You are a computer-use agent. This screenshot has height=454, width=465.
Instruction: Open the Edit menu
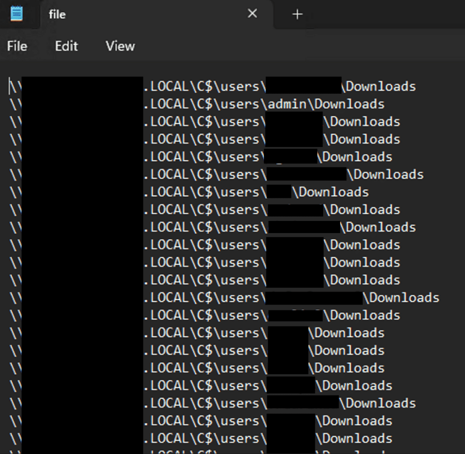pyautogui.click(x=66, y=46)
